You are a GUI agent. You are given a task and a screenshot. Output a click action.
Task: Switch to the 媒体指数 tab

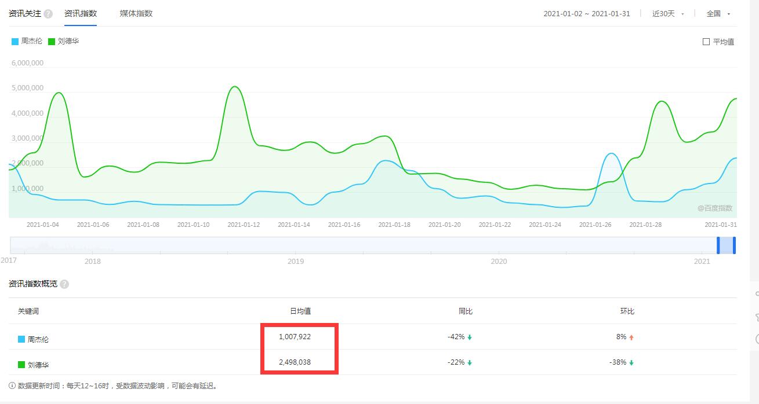[136, 13]
